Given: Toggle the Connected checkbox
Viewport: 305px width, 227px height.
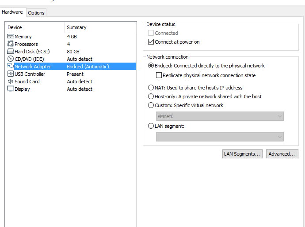Looking at the screenshot, I should point(151,33).
